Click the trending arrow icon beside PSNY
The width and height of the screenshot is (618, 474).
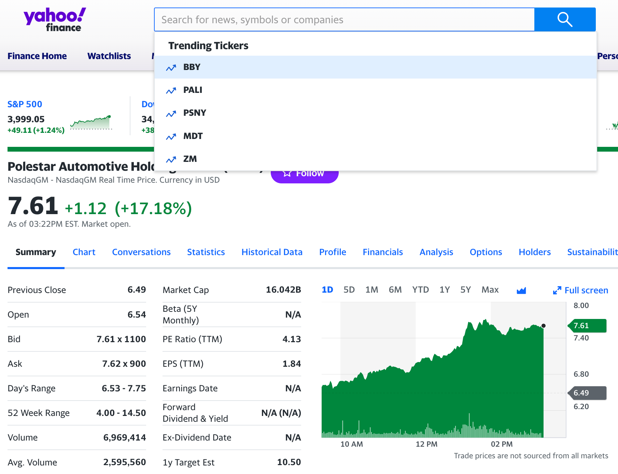click(x=171, y=113)
